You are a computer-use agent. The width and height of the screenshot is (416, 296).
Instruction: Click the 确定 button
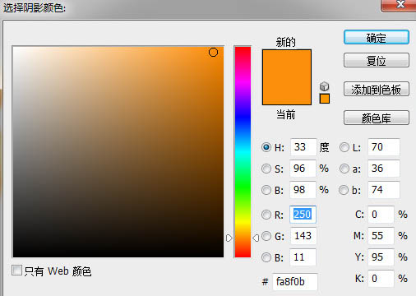(x=377, y=37)
